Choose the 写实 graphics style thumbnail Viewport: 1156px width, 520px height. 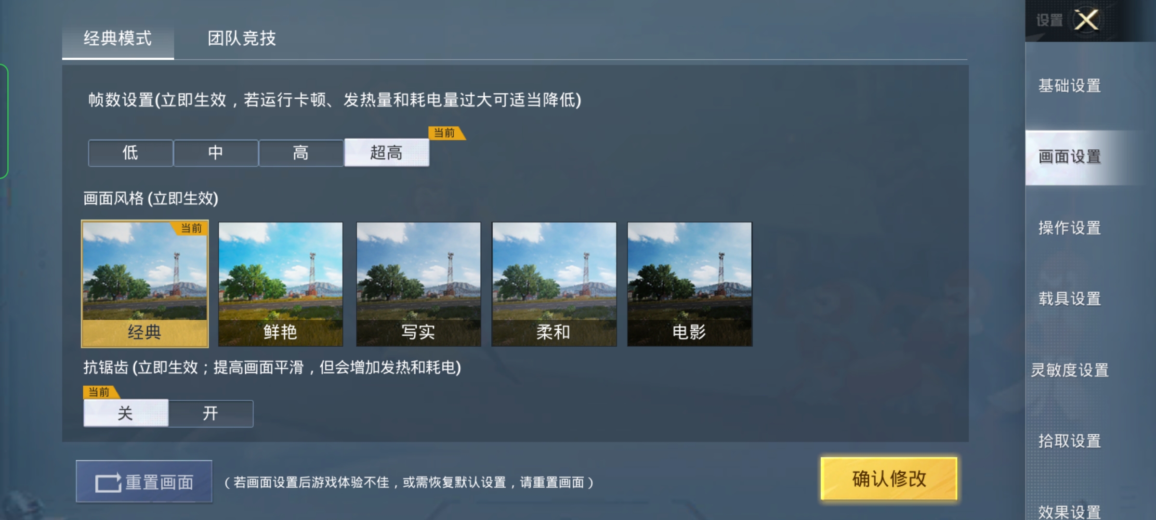[419, 284]
